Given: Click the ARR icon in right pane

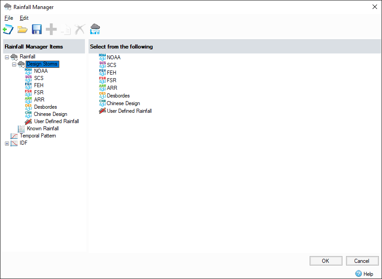Looking at the screenshot, I should pos(102,88).
